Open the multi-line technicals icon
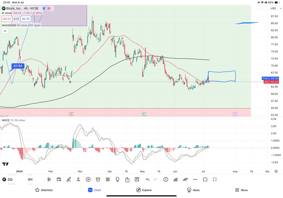 coord(185,179)
